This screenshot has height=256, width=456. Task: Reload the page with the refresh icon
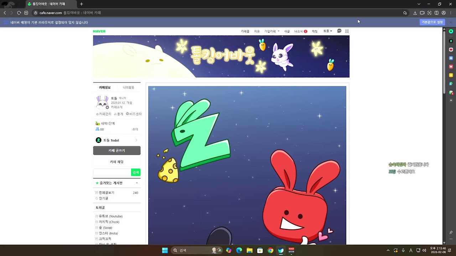(19, 13)
